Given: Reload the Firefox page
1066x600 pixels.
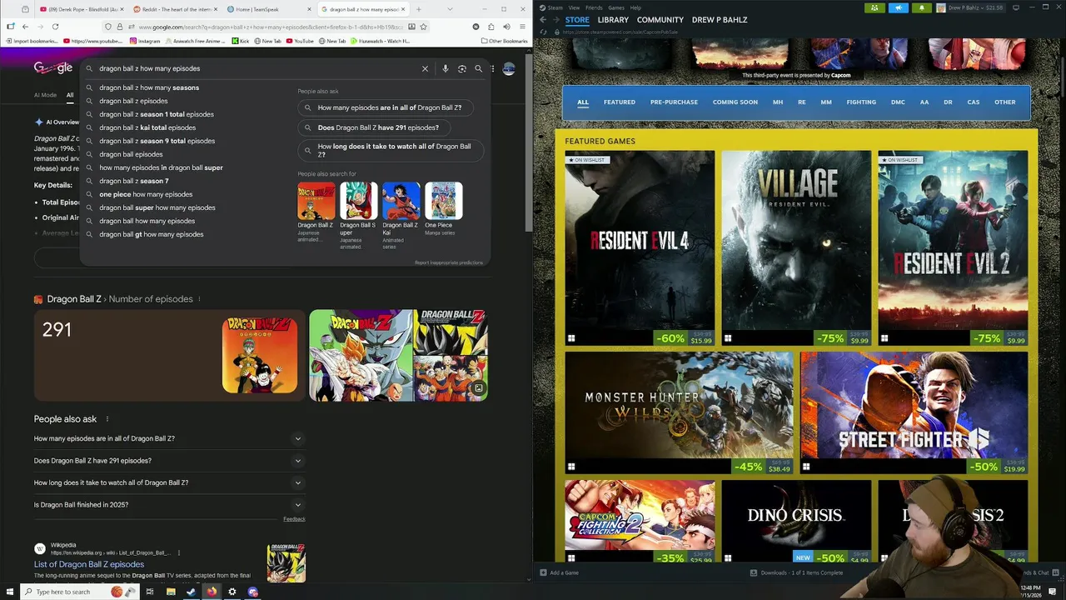Looking at the screenshot, I should [55, 27].
